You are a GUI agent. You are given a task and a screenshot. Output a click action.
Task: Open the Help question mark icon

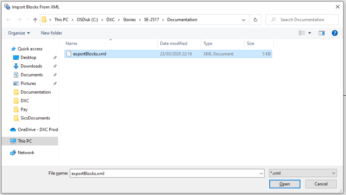tap(334, 33)
